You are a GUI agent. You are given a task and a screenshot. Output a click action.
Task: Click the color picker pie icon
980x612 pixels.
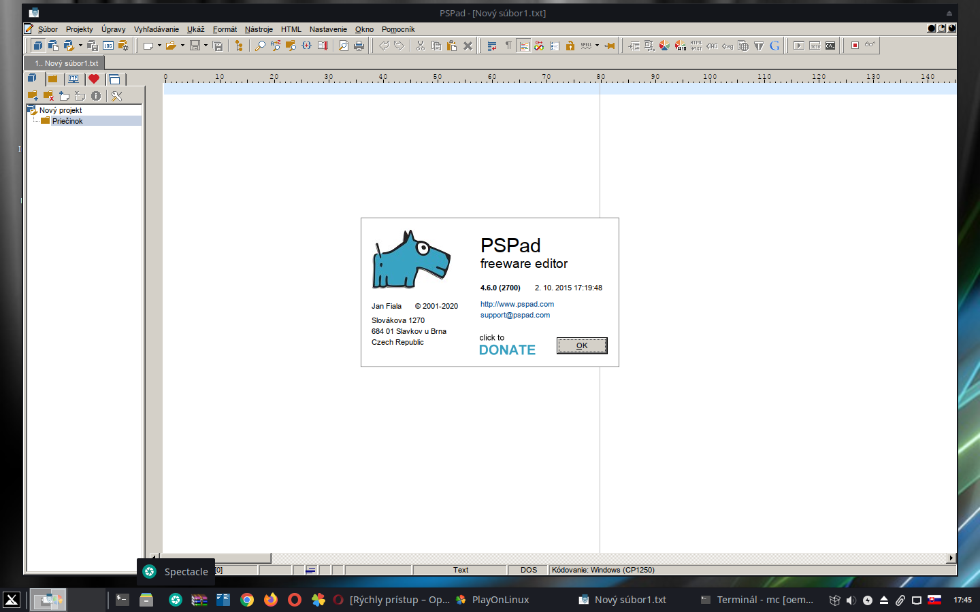(665, 46)
